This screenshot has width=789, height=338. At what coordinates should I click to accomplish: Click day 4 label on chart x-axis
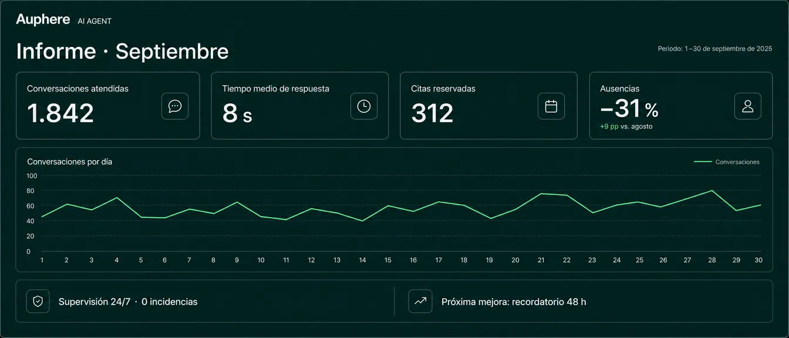click(x=116, y=260)
